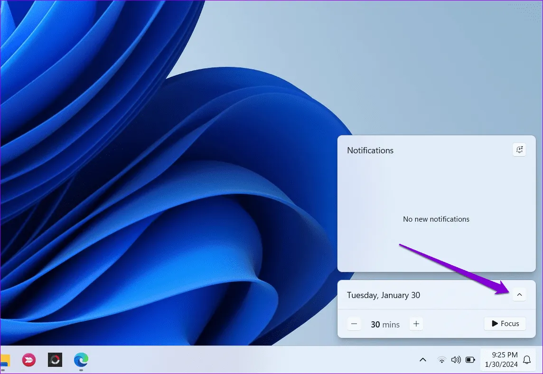Open Wi-Fi settings from the taskbar
543x374 pixels.
point(442,360)
